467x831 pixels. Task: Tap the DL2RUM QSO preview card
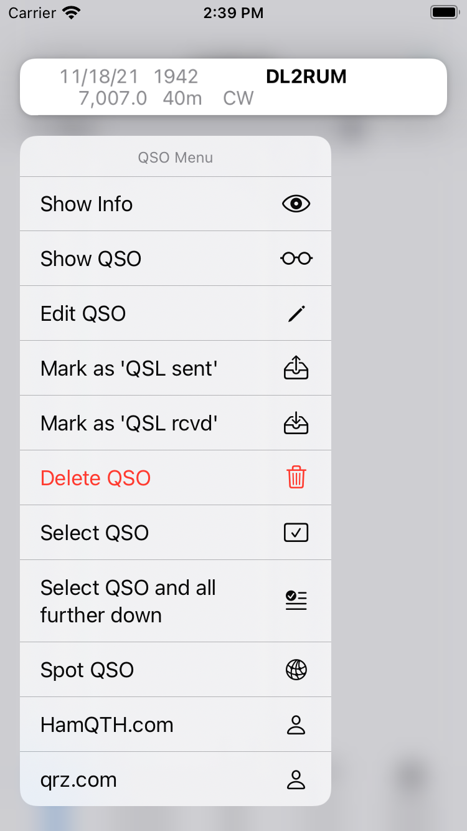point(233,87)
